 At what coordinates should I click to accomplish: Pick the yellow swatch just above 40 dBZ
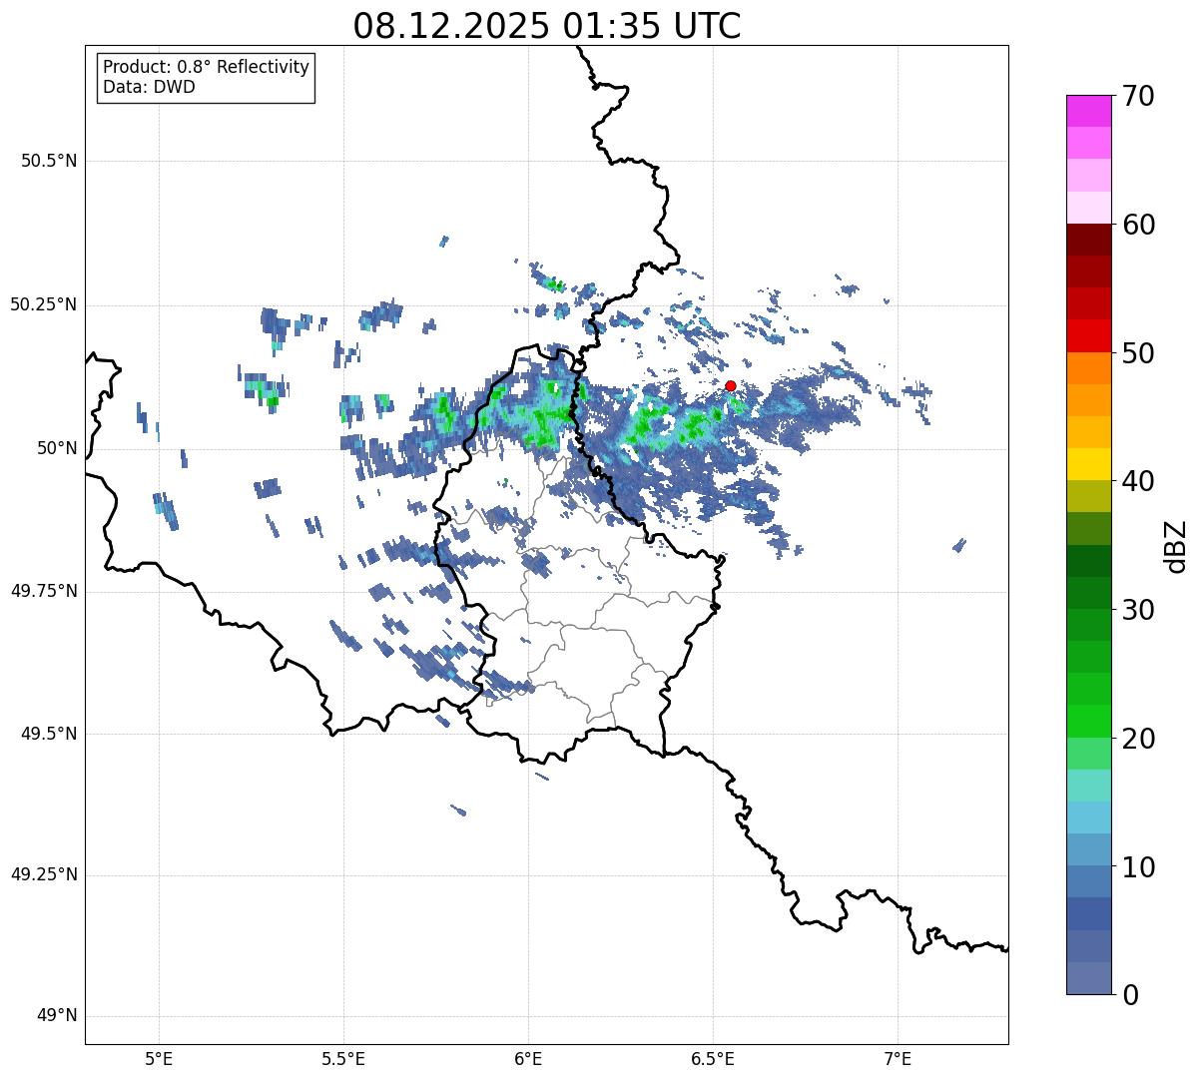click(x=1089, y=464)
